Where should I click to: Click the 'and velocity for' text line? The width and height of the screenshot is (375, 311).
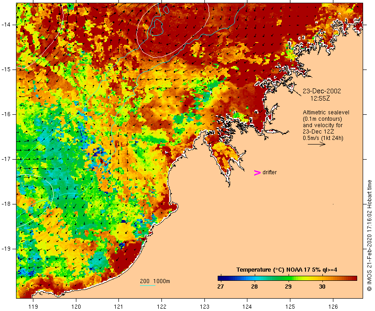click(322, 125)
